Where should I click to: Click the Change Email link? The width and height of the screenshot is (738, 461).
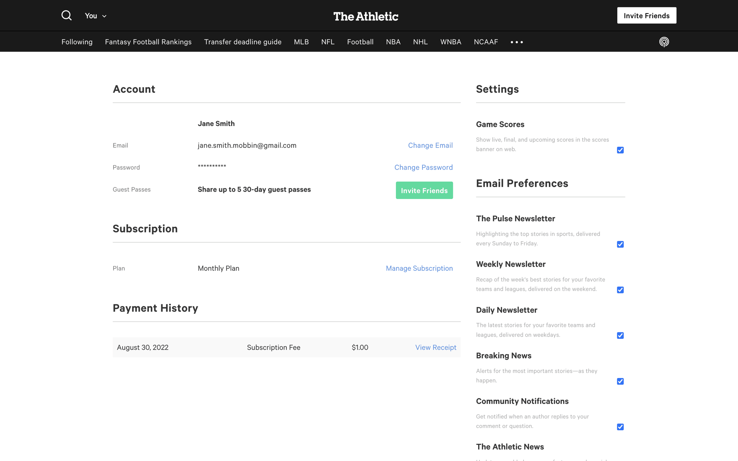pos(430,145)
